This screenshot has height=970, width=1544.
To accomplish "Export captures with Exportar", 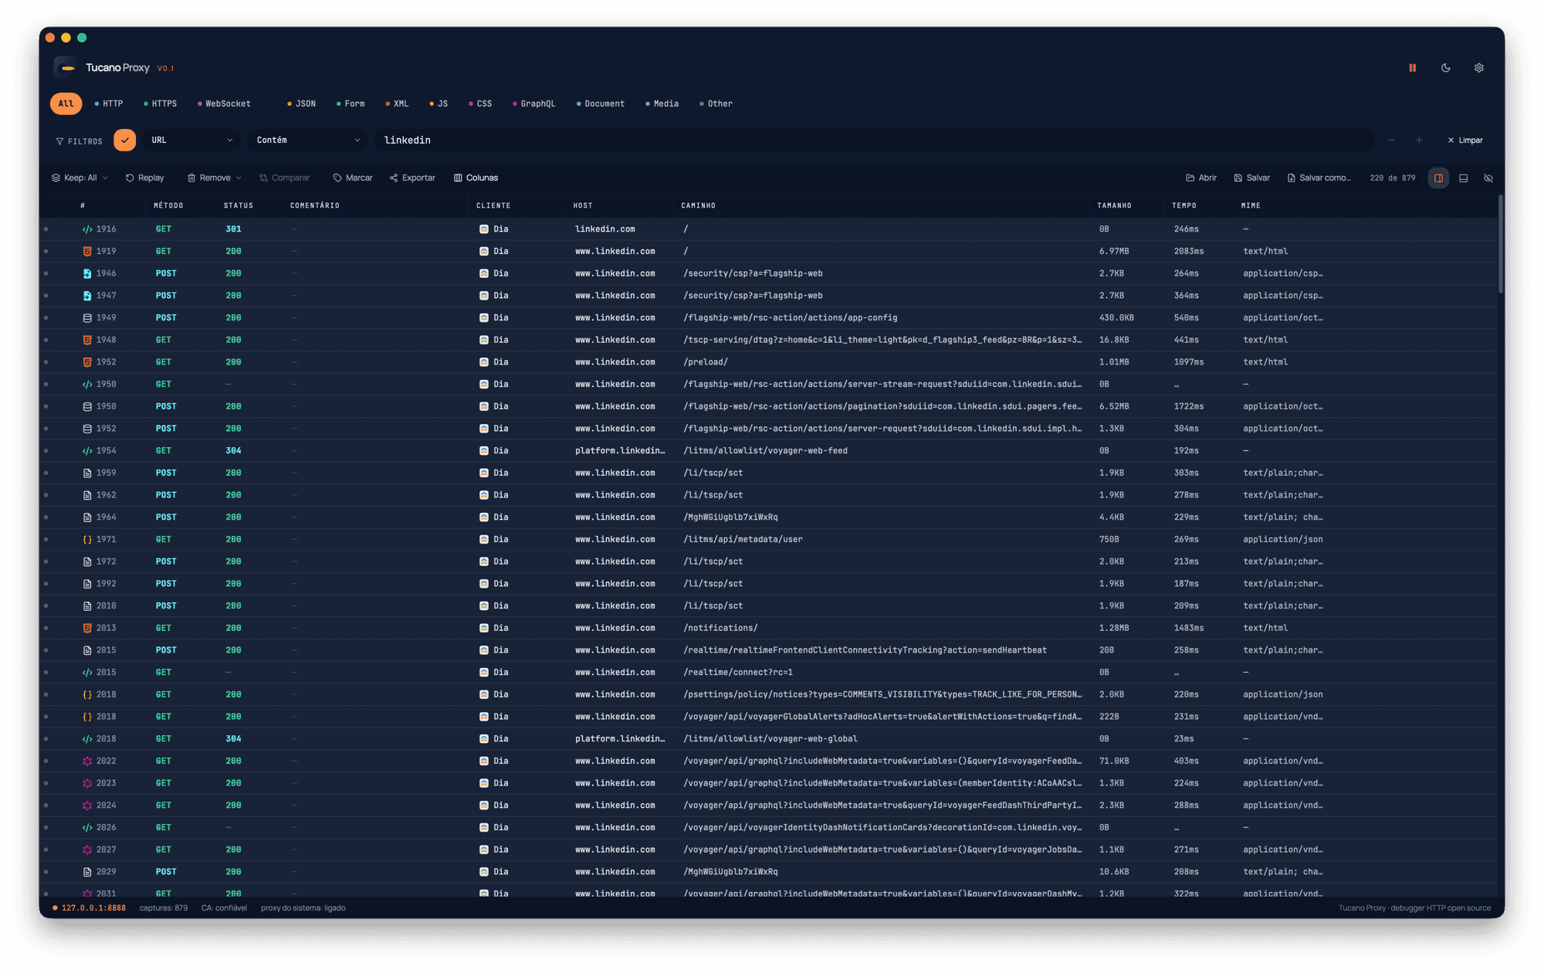I will [412, 178].
